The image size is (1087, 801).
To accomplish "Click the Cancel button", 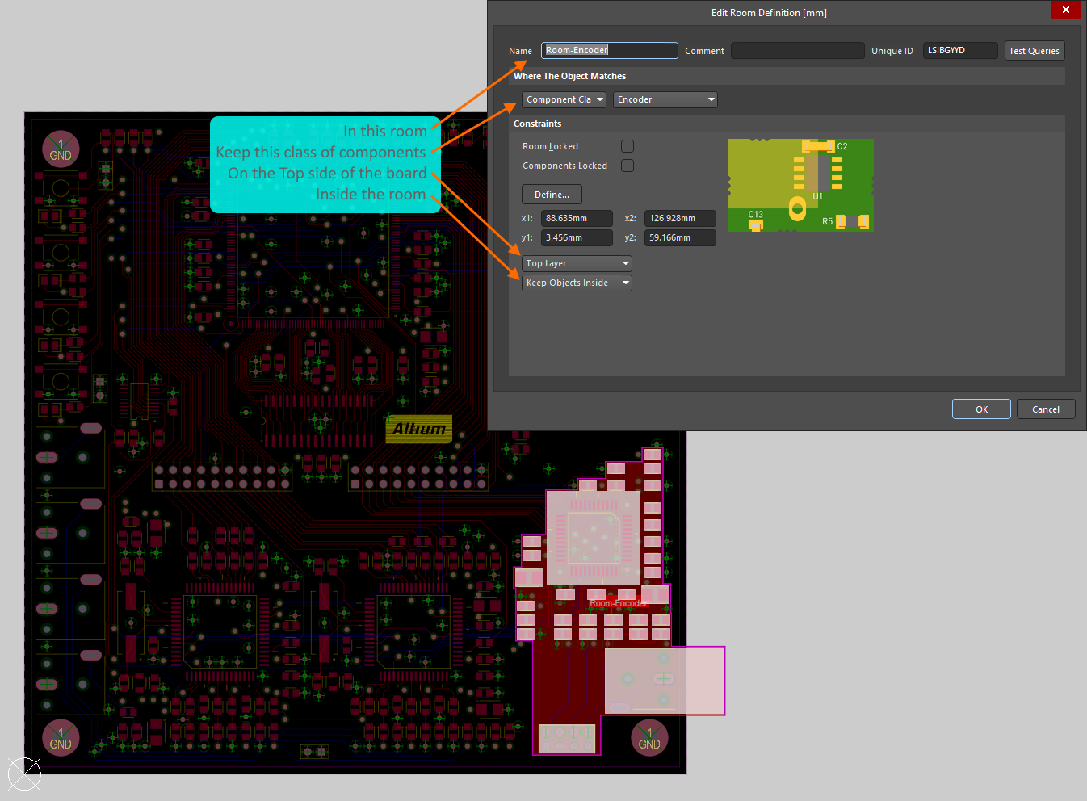I will 1046,409.
